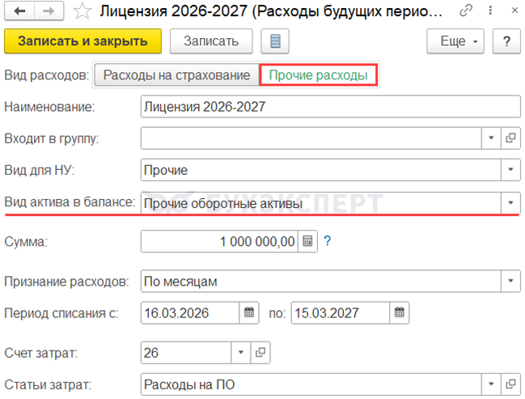Open calendar for write-off end date
The width and height of the screenshot is (525, 399).
tap(398, 312)
